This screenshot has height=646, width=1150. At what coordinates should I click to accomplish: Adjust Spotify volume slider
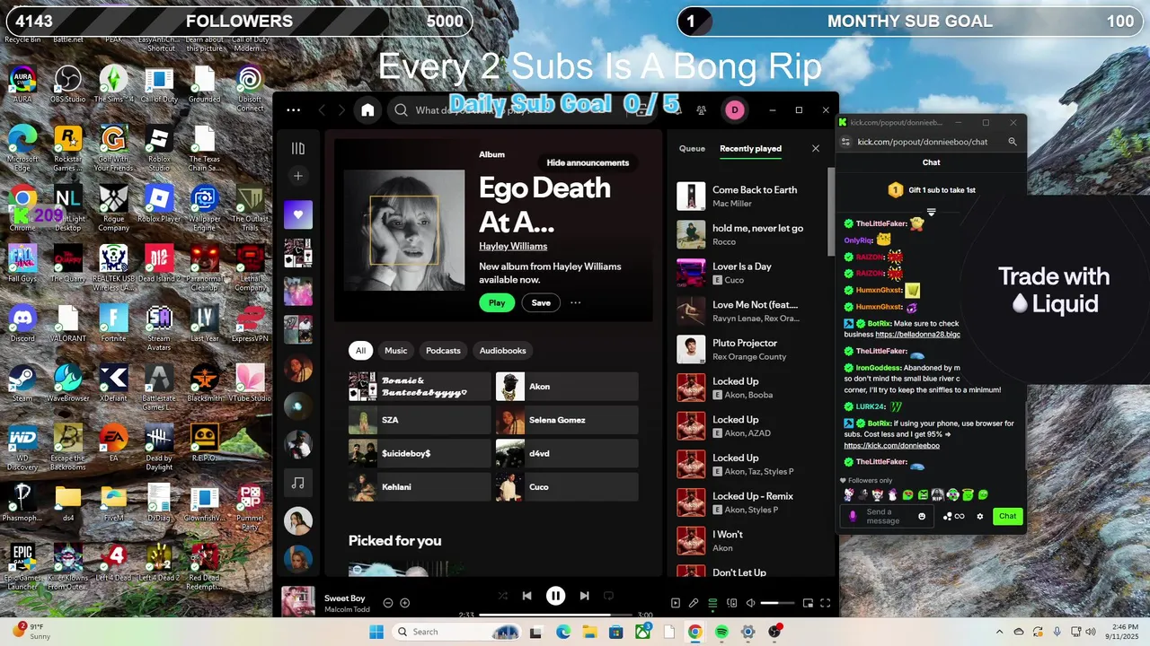point(777,603)
